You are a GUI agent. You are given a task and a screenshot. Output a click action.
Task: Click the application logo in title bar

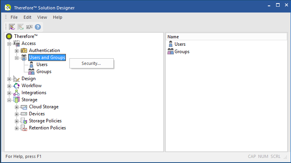8,7
